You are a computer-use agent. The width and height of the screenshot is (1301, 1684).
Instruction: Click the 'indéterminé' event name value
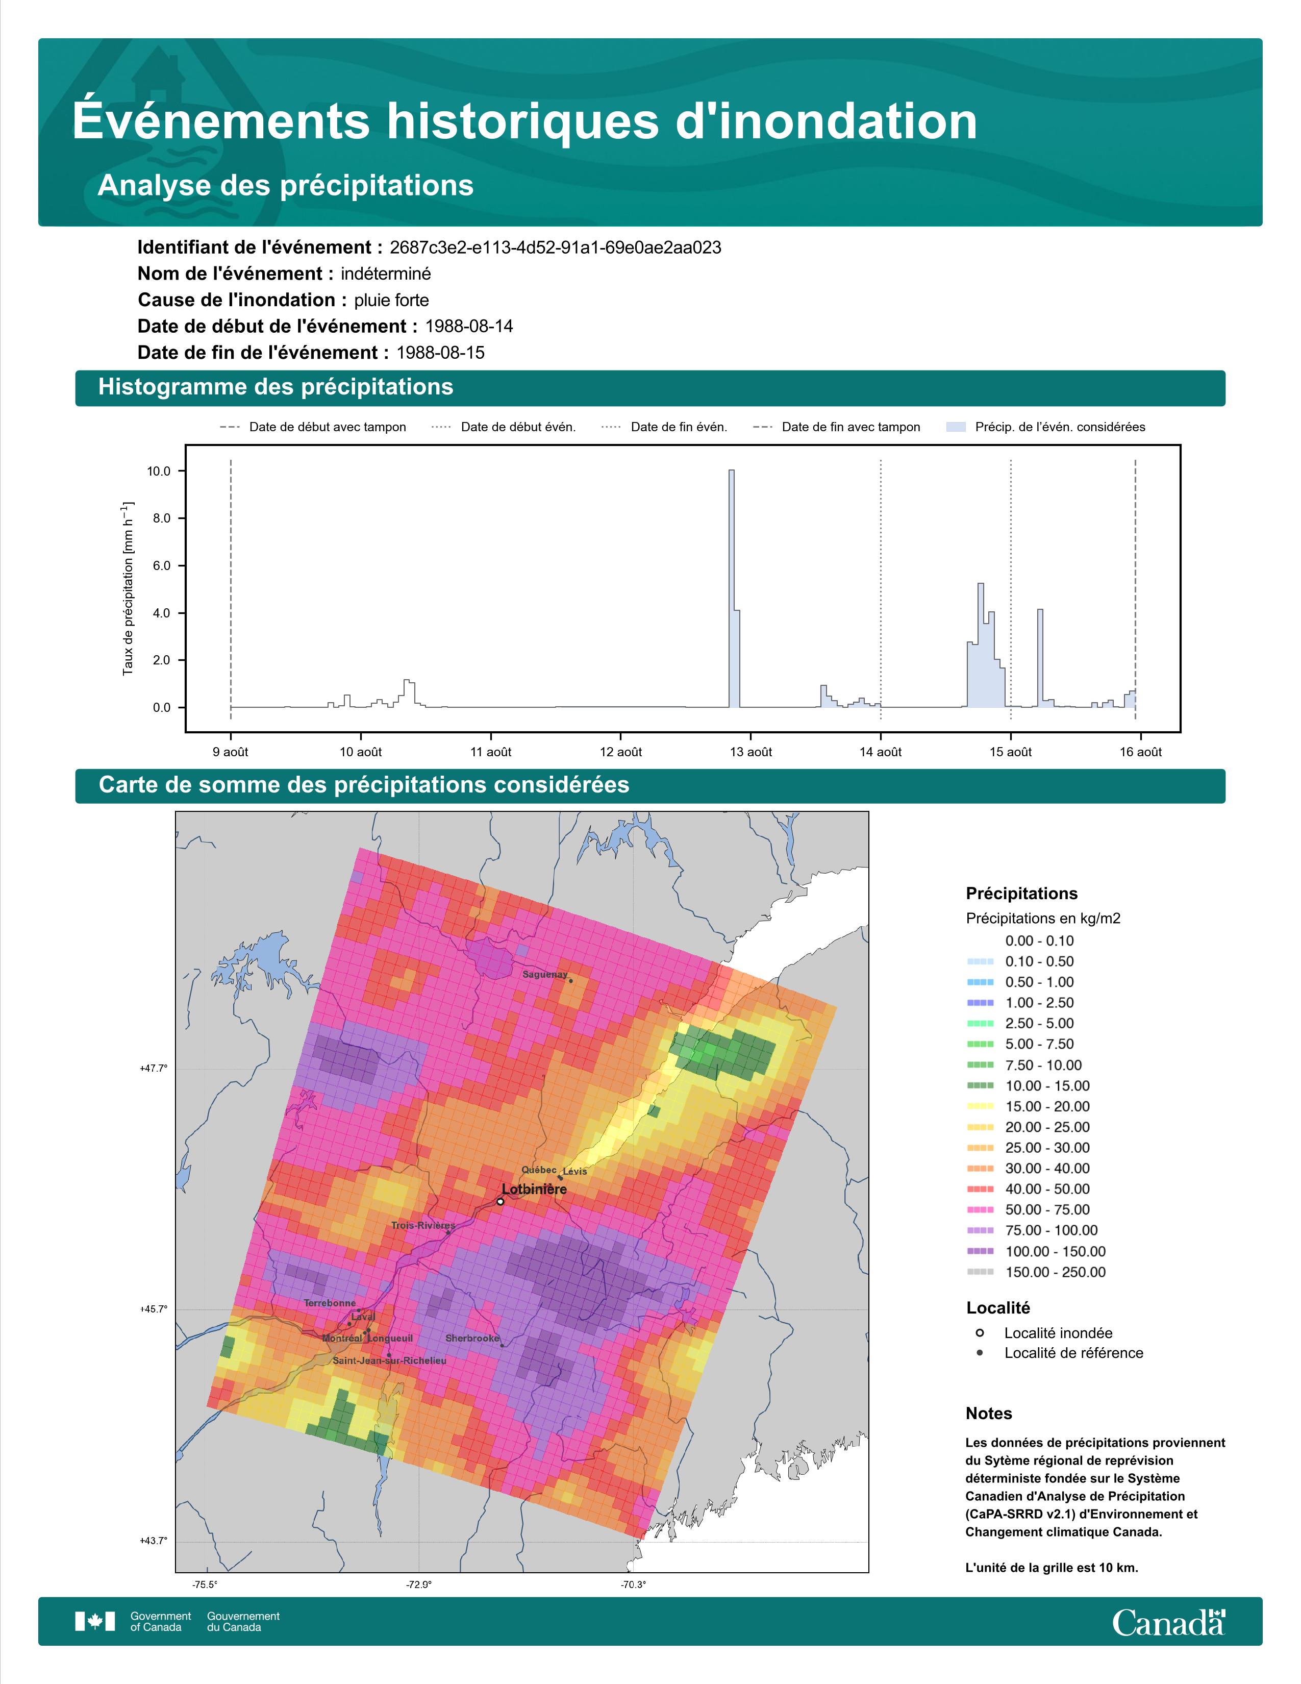386,274
